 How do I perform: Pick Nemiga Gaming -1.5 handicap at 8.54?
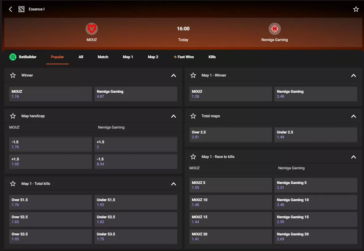click(136, 162)
